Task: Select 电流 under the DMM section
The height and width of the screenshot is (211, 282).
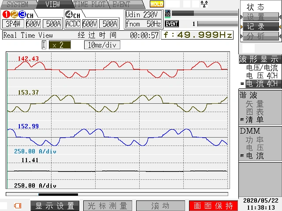Action: pos(255,156)
